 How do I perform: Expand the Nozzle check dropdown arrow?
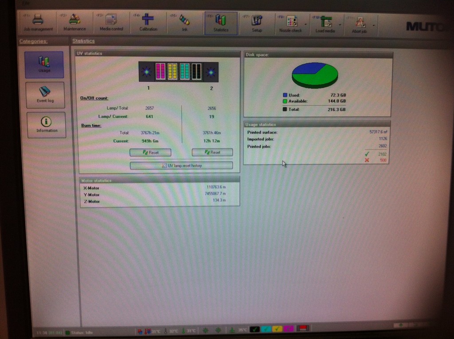(x=305, y=24)
